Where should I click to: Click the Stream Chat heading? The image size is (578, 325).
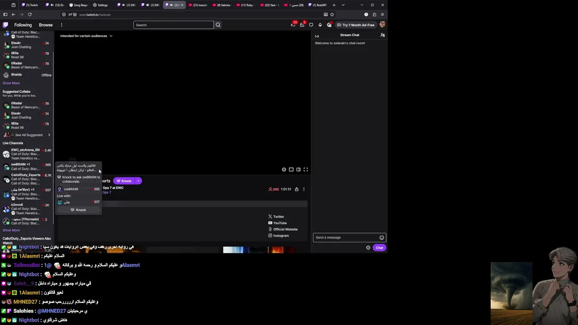(350, 35)
